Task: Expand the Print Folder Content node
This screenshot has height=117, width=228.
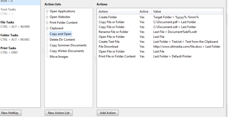Action: [47, 23]
